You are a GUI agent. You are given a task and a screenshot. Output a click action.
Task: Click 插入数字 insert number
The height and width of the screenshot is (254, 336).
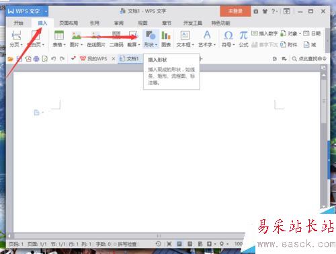pyautogui.click(x=264, y=34)
